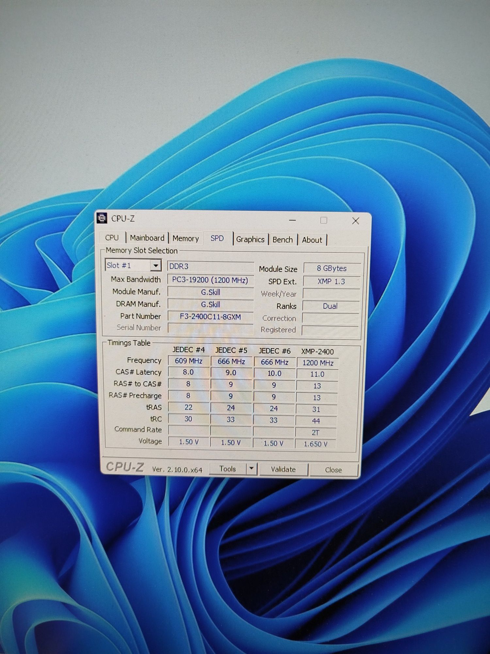The width and height of the screenshot is (490, 654).
Task: Close the CPU-Z window with X
Action: 355,221
